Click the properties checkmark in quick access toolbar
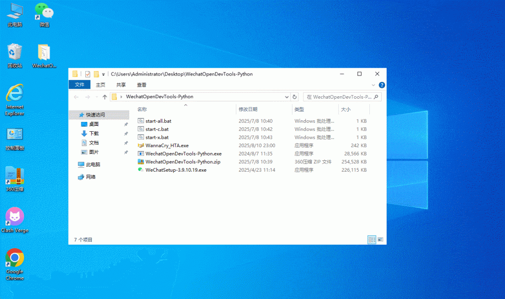Viewport: 505px width, 299px height. [x=88, y=74]
